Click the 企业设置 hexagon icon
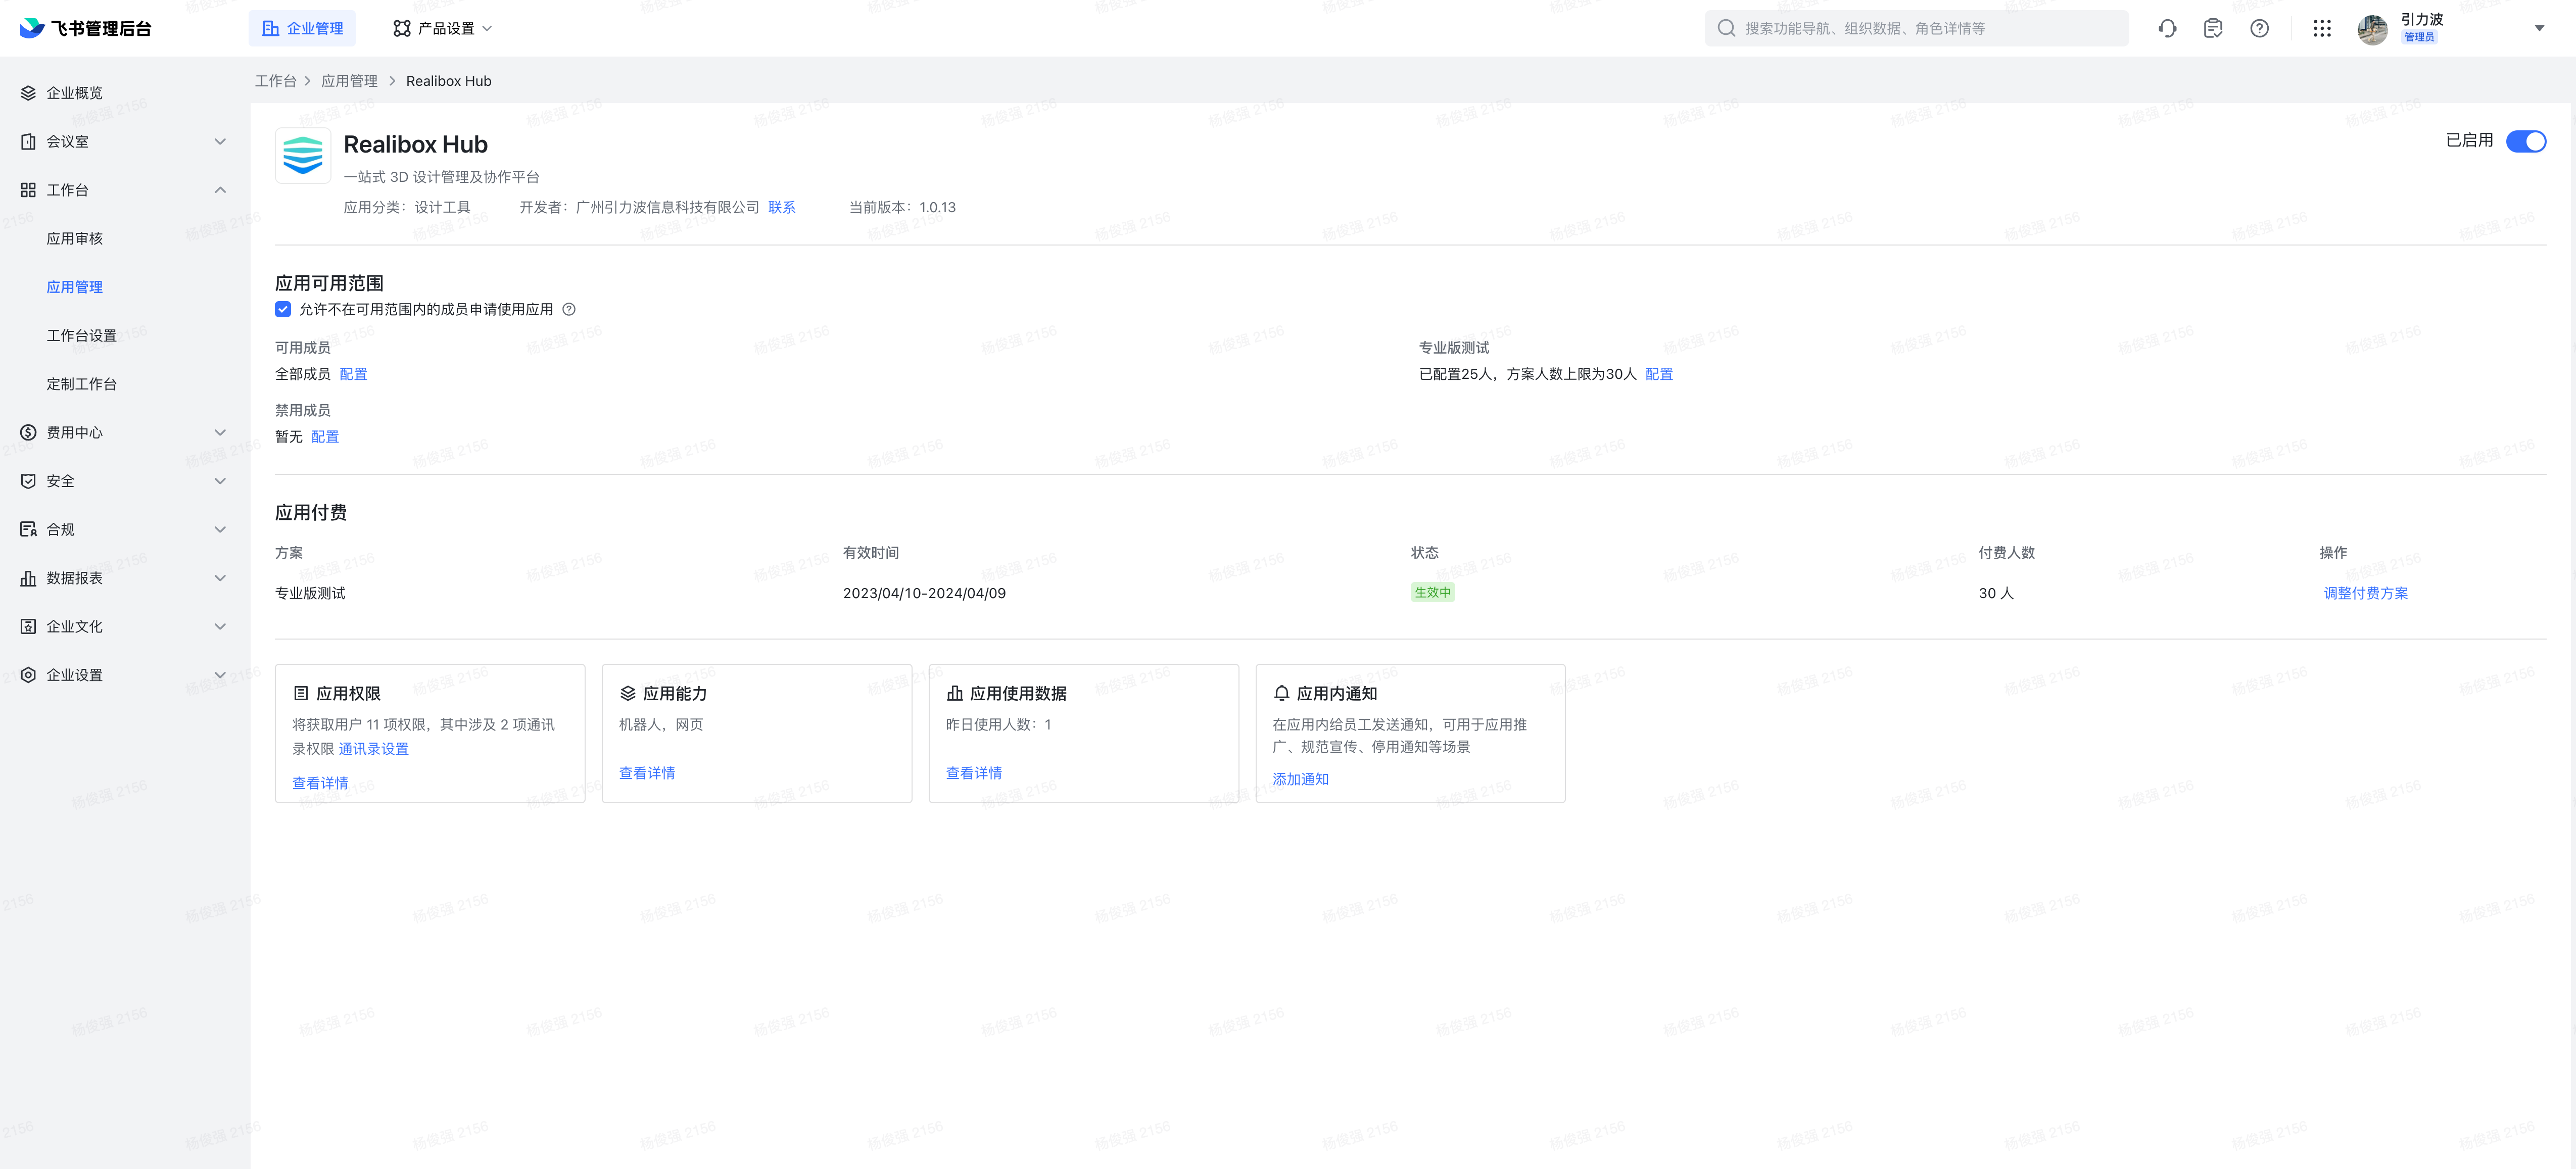Viewport: 2576px width, 1169px height. pos(28,675)
